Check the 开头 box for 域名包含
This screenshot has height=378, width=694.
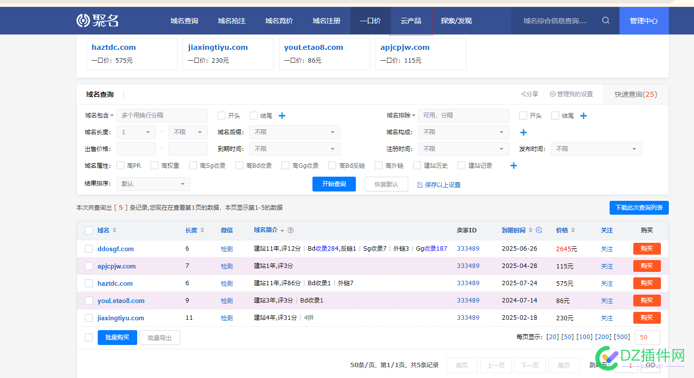[x=222, y=115]
